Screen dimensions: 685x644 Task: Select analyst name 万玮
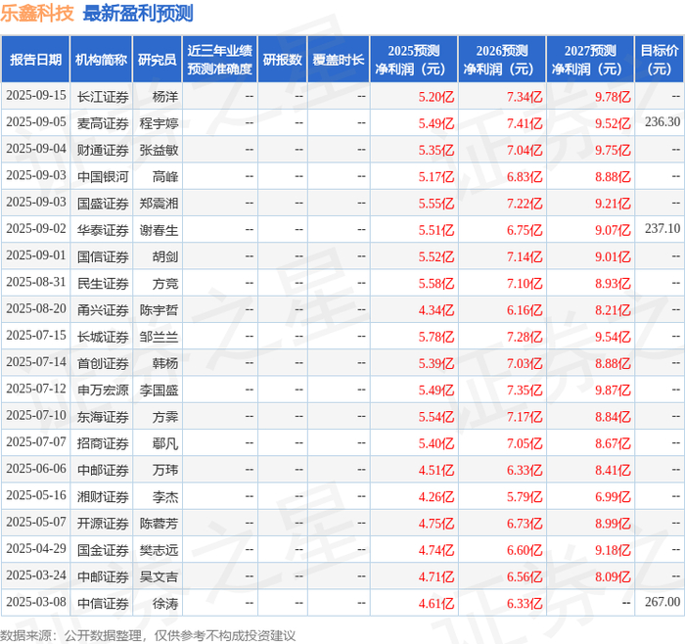click(x=165, y=470)
